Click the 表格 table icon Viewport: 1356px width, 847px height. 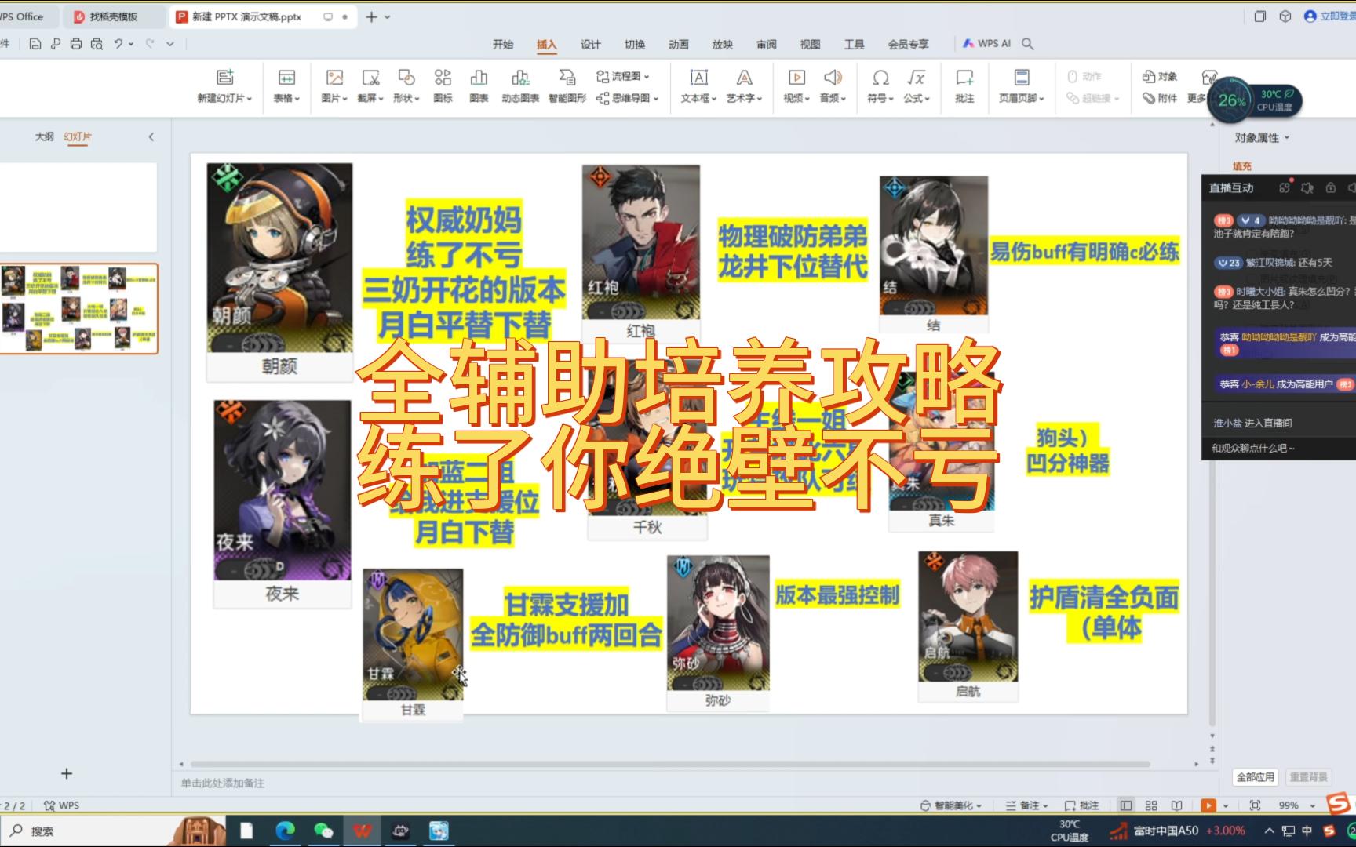pyautogui.click(x=286, y=78)
